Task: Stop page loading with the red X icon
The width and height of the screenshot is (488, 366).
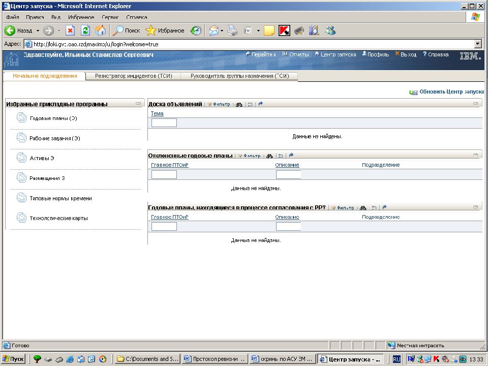Action: coord(70,30)
